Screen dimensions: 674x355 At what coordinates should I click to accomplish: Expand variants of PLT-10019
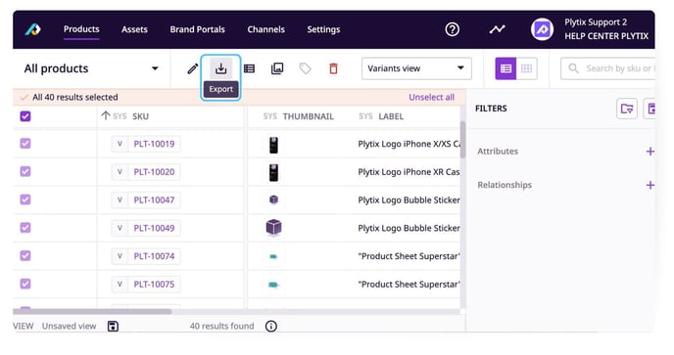[120, 144]
